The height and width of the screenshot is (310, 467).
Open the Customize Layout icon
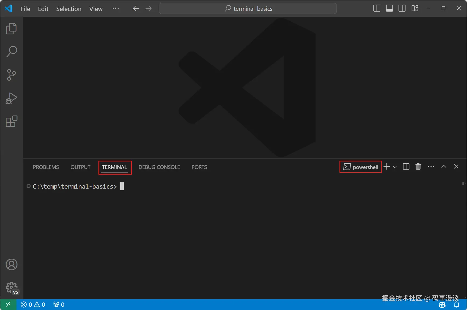[415, 9]
